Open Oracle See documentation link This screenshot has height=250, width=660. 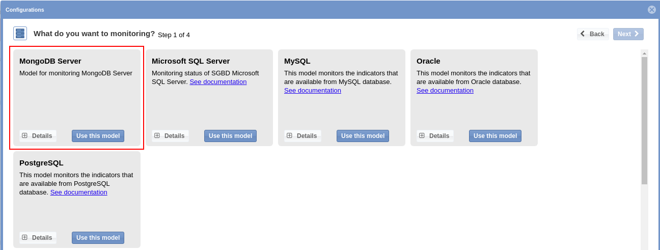click(445, 91)
